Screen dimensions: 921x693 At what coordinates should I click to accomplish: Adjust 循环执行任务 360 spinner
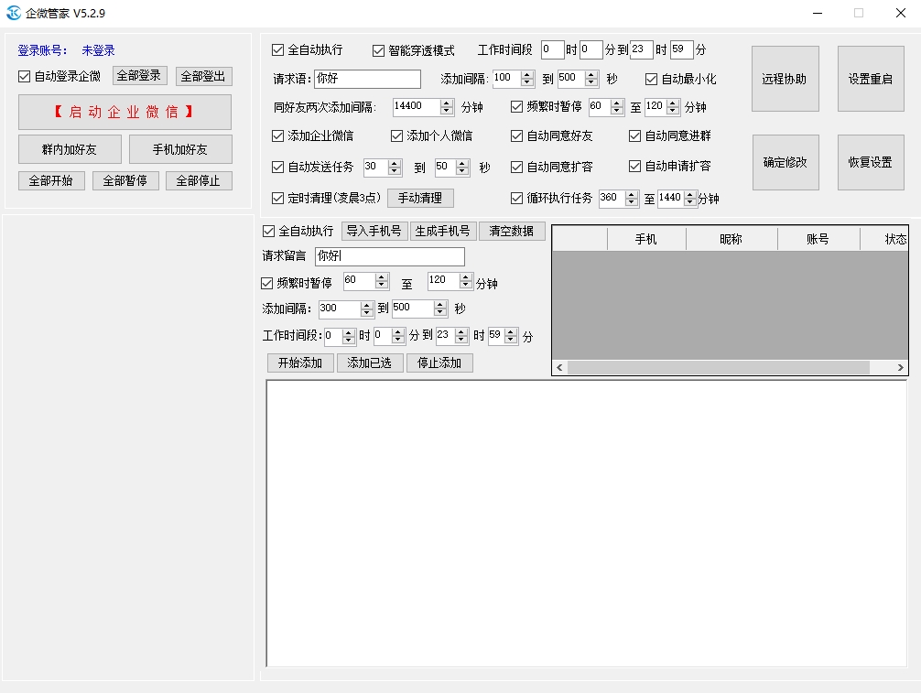[619, 198]
